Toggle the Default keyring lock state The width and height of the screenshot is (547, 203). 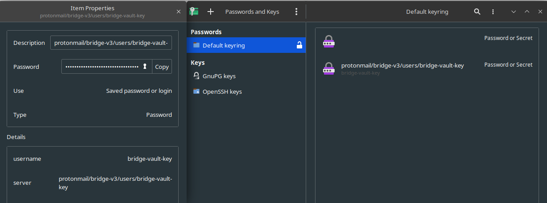pyautogui.click(x=299, y=45)
